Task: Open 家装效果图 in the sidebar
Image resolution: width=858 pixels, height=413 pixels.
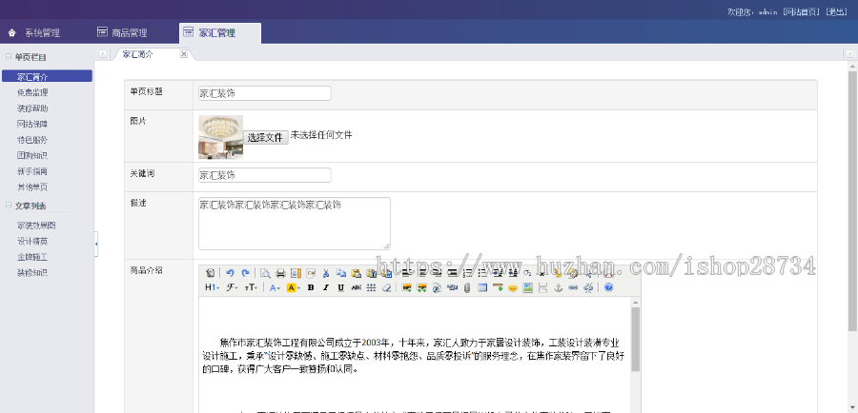Action: (x=36, y=226)
